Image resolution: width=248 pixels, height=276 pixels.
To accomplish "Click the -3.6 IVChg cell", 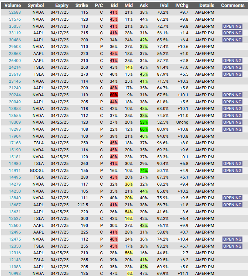I will tap(185, 212).
